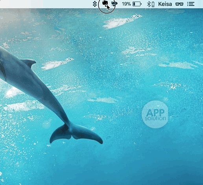Open the Keisa user menu
The image size is (203, 185).
tap(165, 4)
